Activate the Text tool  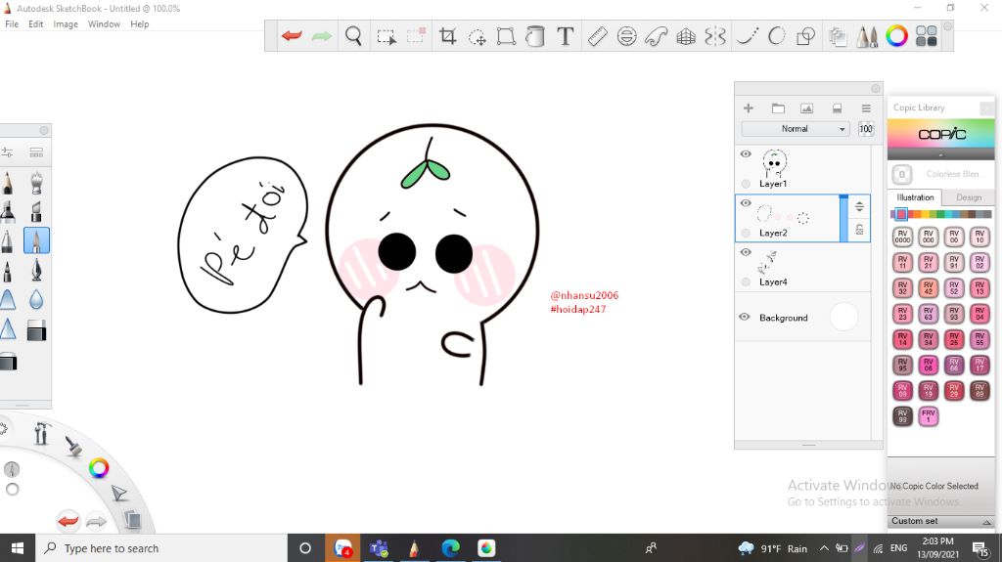click(x=565, y=36)
